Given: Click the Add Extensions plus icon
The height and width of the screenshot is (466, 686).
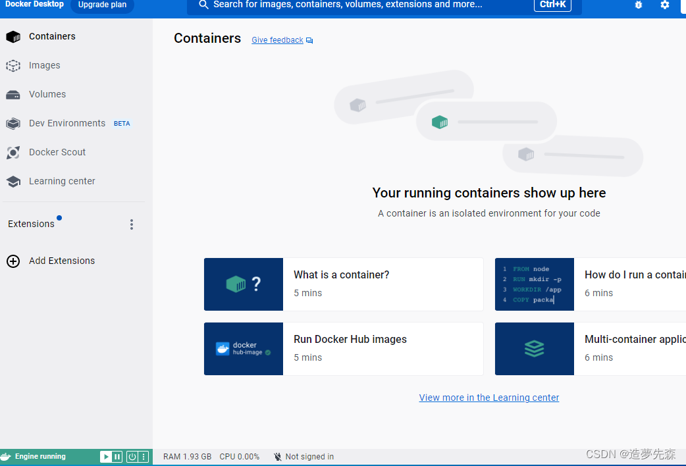Looking at the screenshot, I should pyautogui.click(x=13, y=261).
